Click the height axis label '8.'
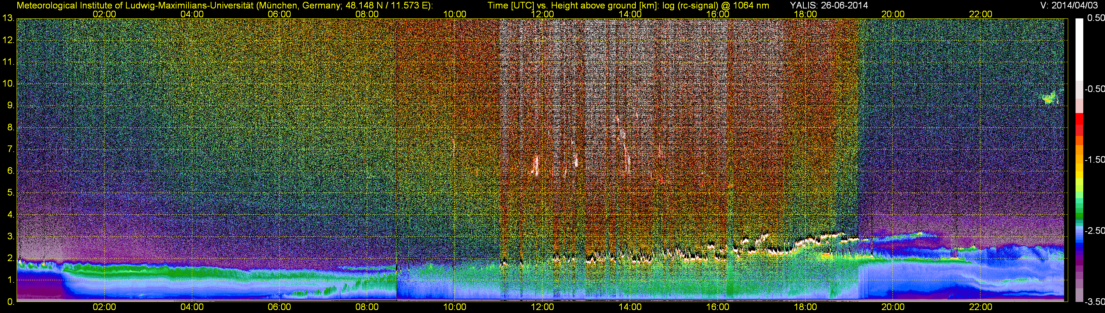Viewport: 1105px width, 313px height. (11, 127)
